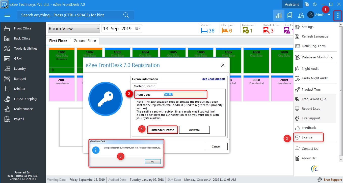Click the Vacant rooms bed icon
Screen dimensions: 343x183
pos(204,31)
